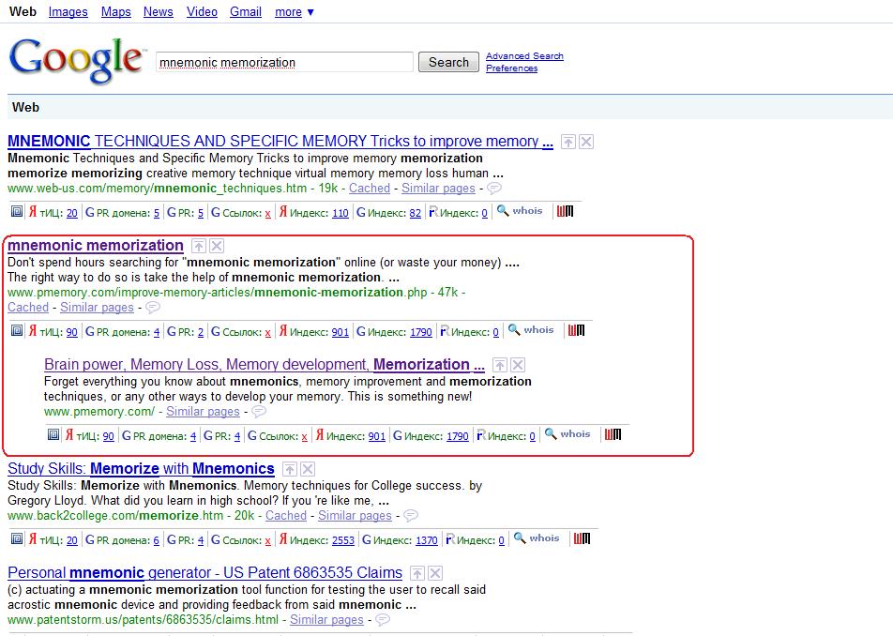This screenshot has width=893, height=636.
Task: Click comment bubble icon for back2college.com result
Action: 411,515
